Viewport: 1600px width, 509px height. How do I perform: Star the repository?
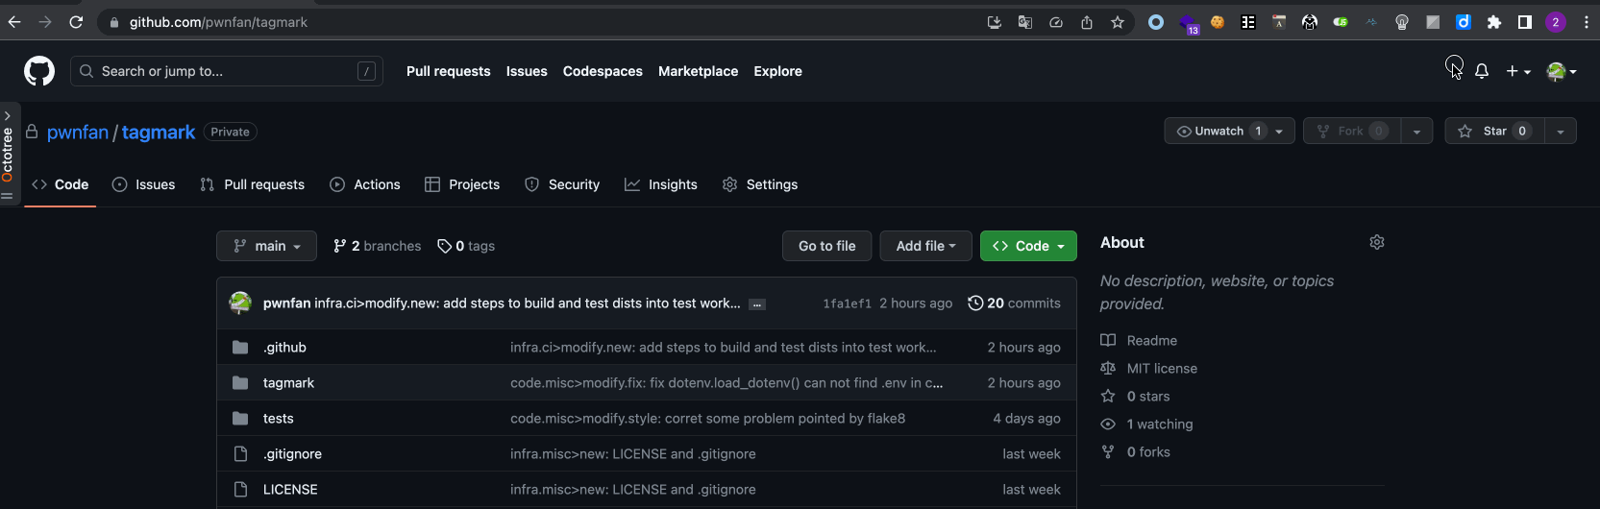(1494, 131)
